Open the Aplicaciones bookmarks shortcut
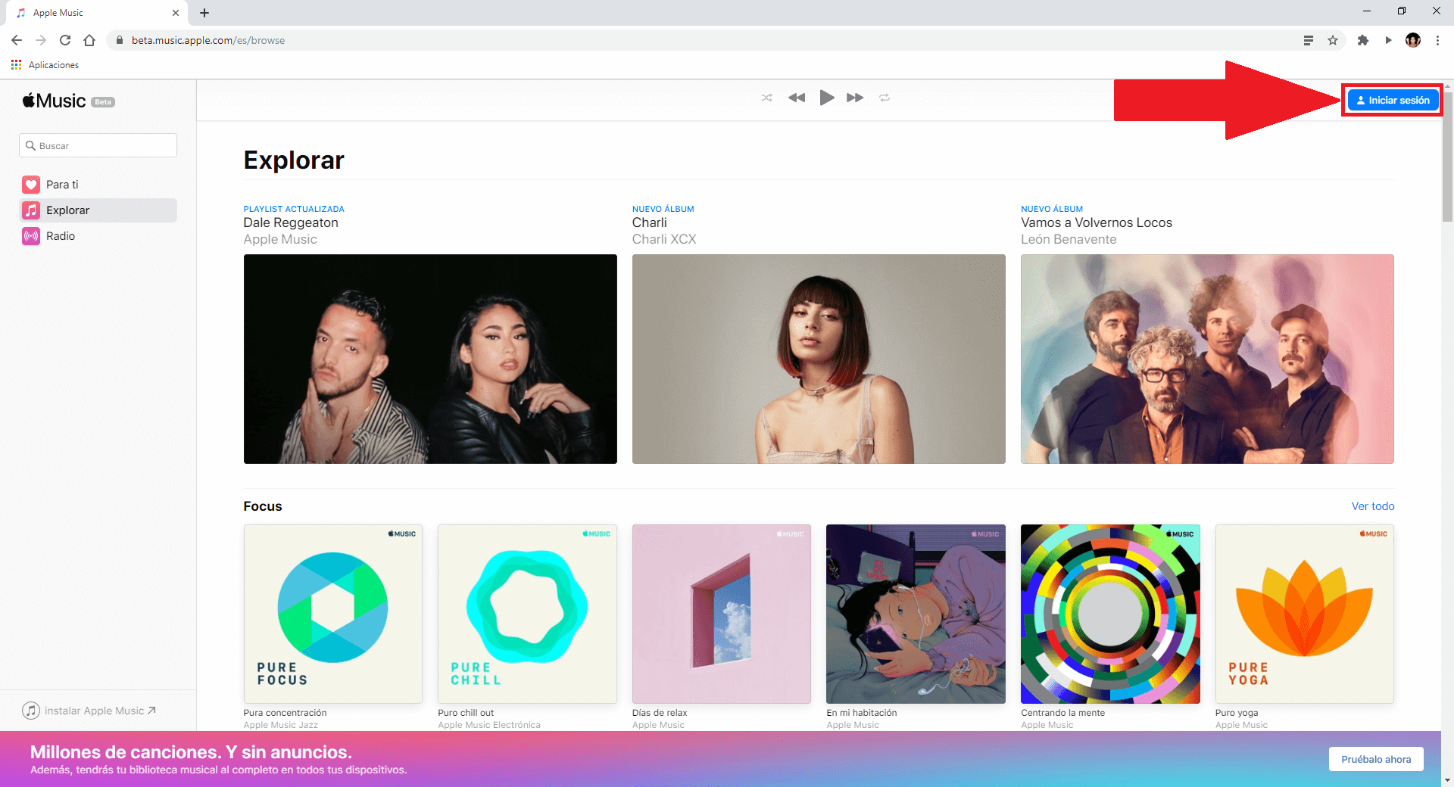Screen dimensions: 1454x787 45,65
